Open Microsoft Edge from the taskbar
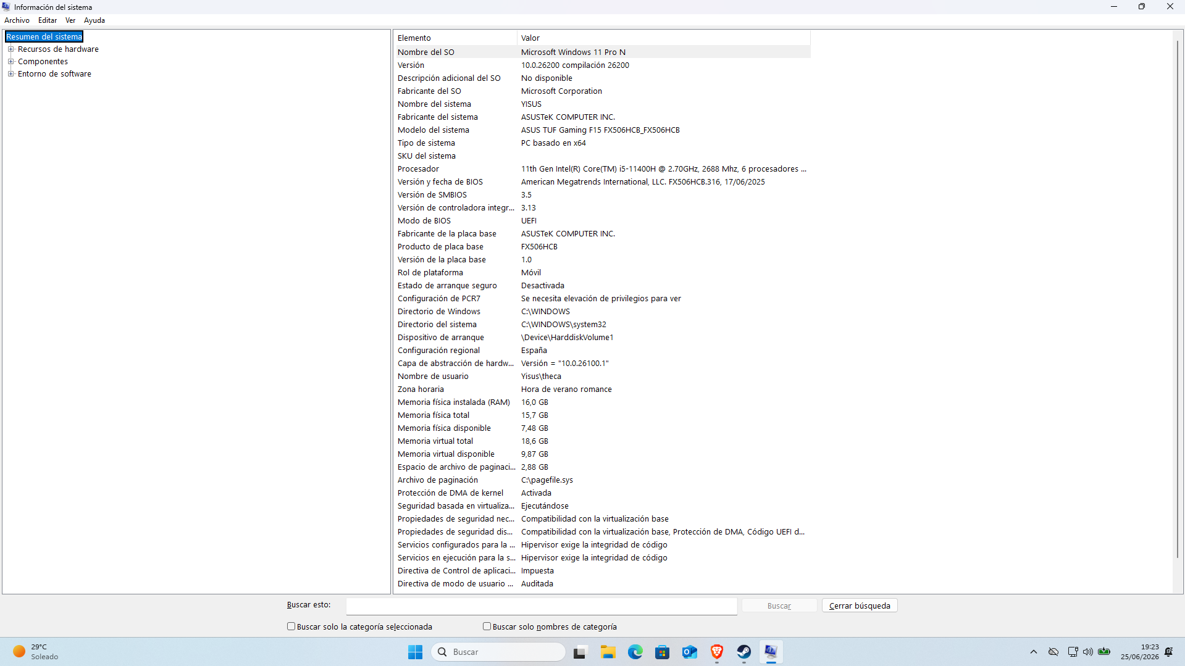1185x666 pixels. pyautogui.click(x=635, y=652)
